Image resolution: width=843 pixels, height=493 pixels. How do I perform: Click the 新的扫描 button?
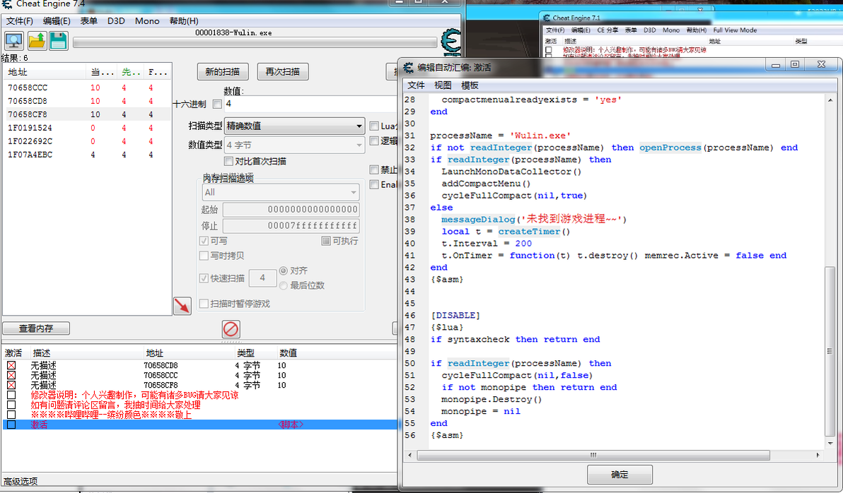click(x=223, y=71)
